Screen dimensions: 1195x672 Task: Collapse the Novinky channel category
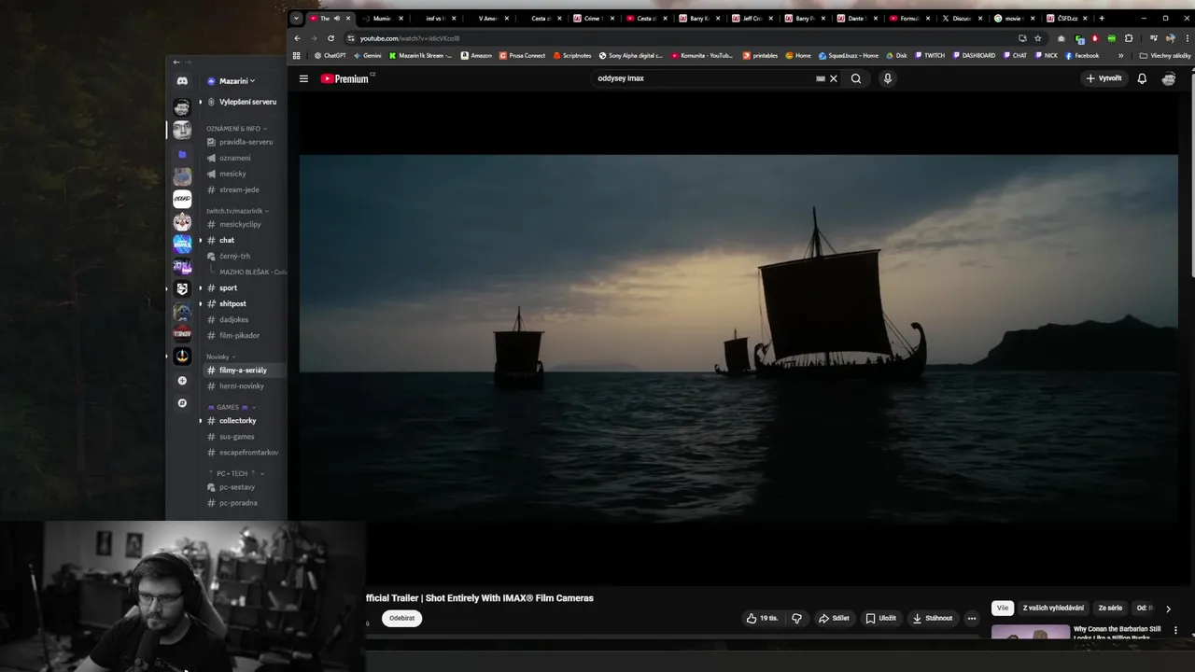tap(220, 357)
